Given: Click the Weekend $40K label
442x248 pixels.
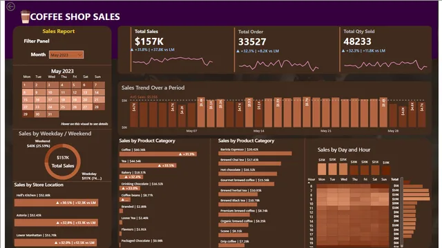Looking at the screenshot, I should (x=39, y=143).
